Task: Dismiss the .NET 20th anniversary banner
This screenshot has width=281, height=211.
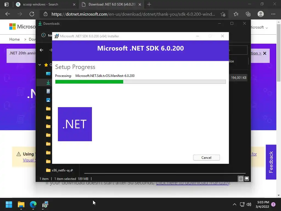Action: pos(265,53)
